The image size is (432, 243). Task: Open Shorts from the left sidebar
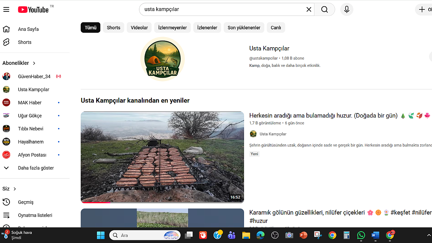tap(24, 42)
